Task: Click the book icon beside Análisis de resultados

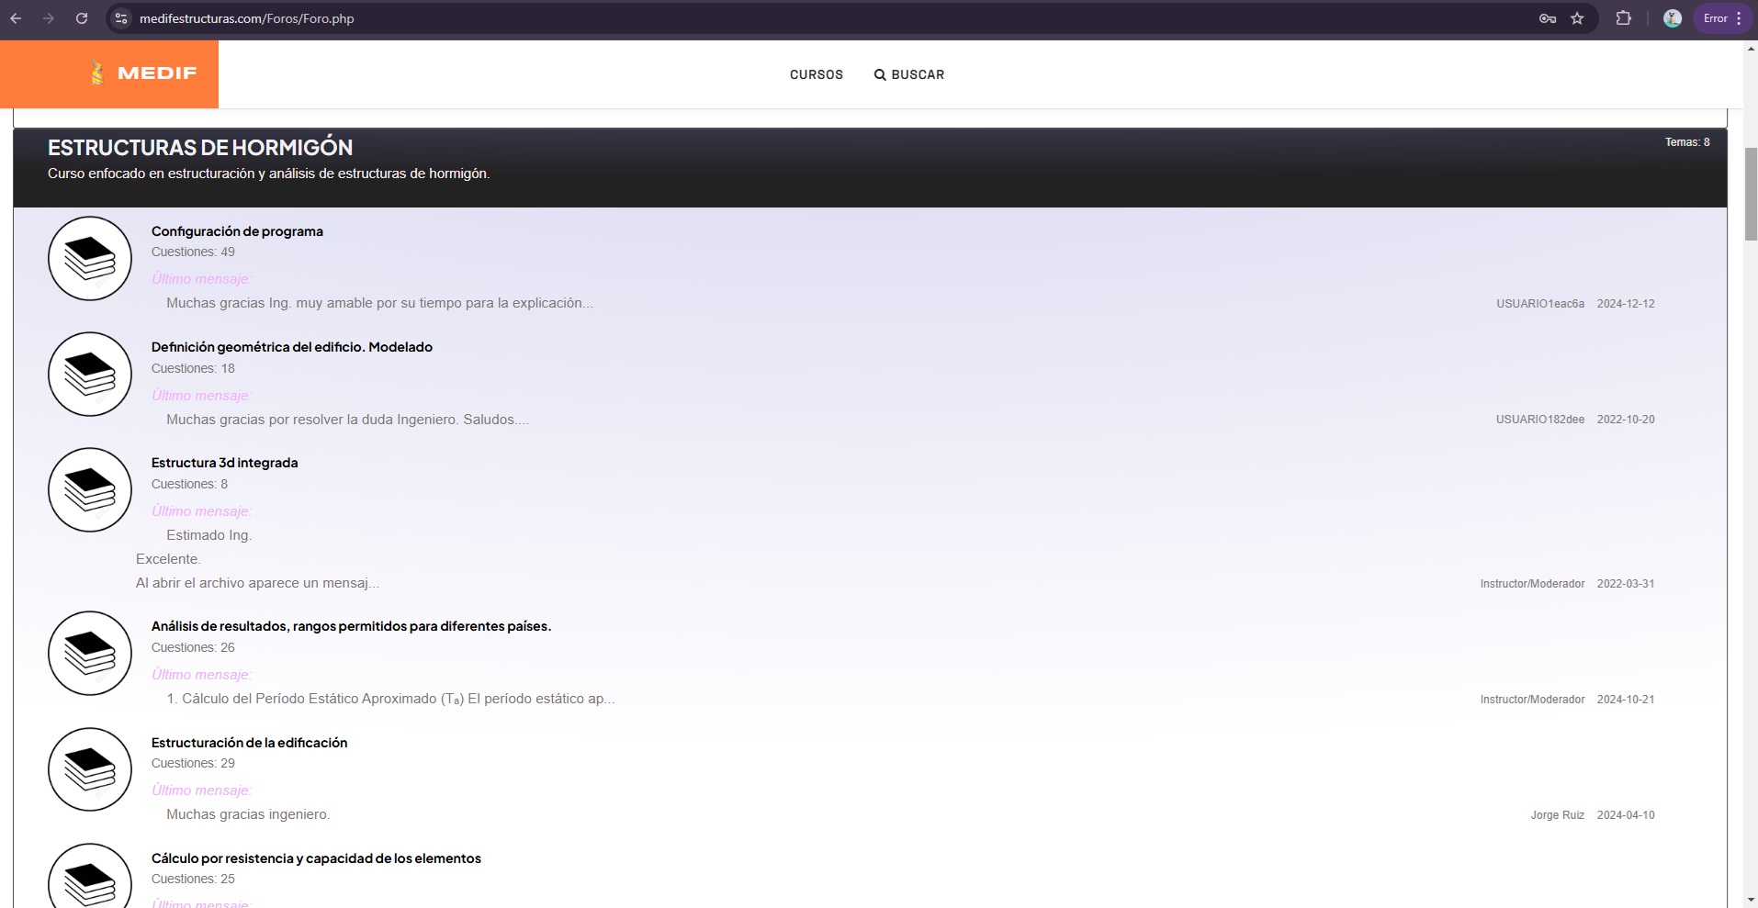Action: (x=90, y=653)
